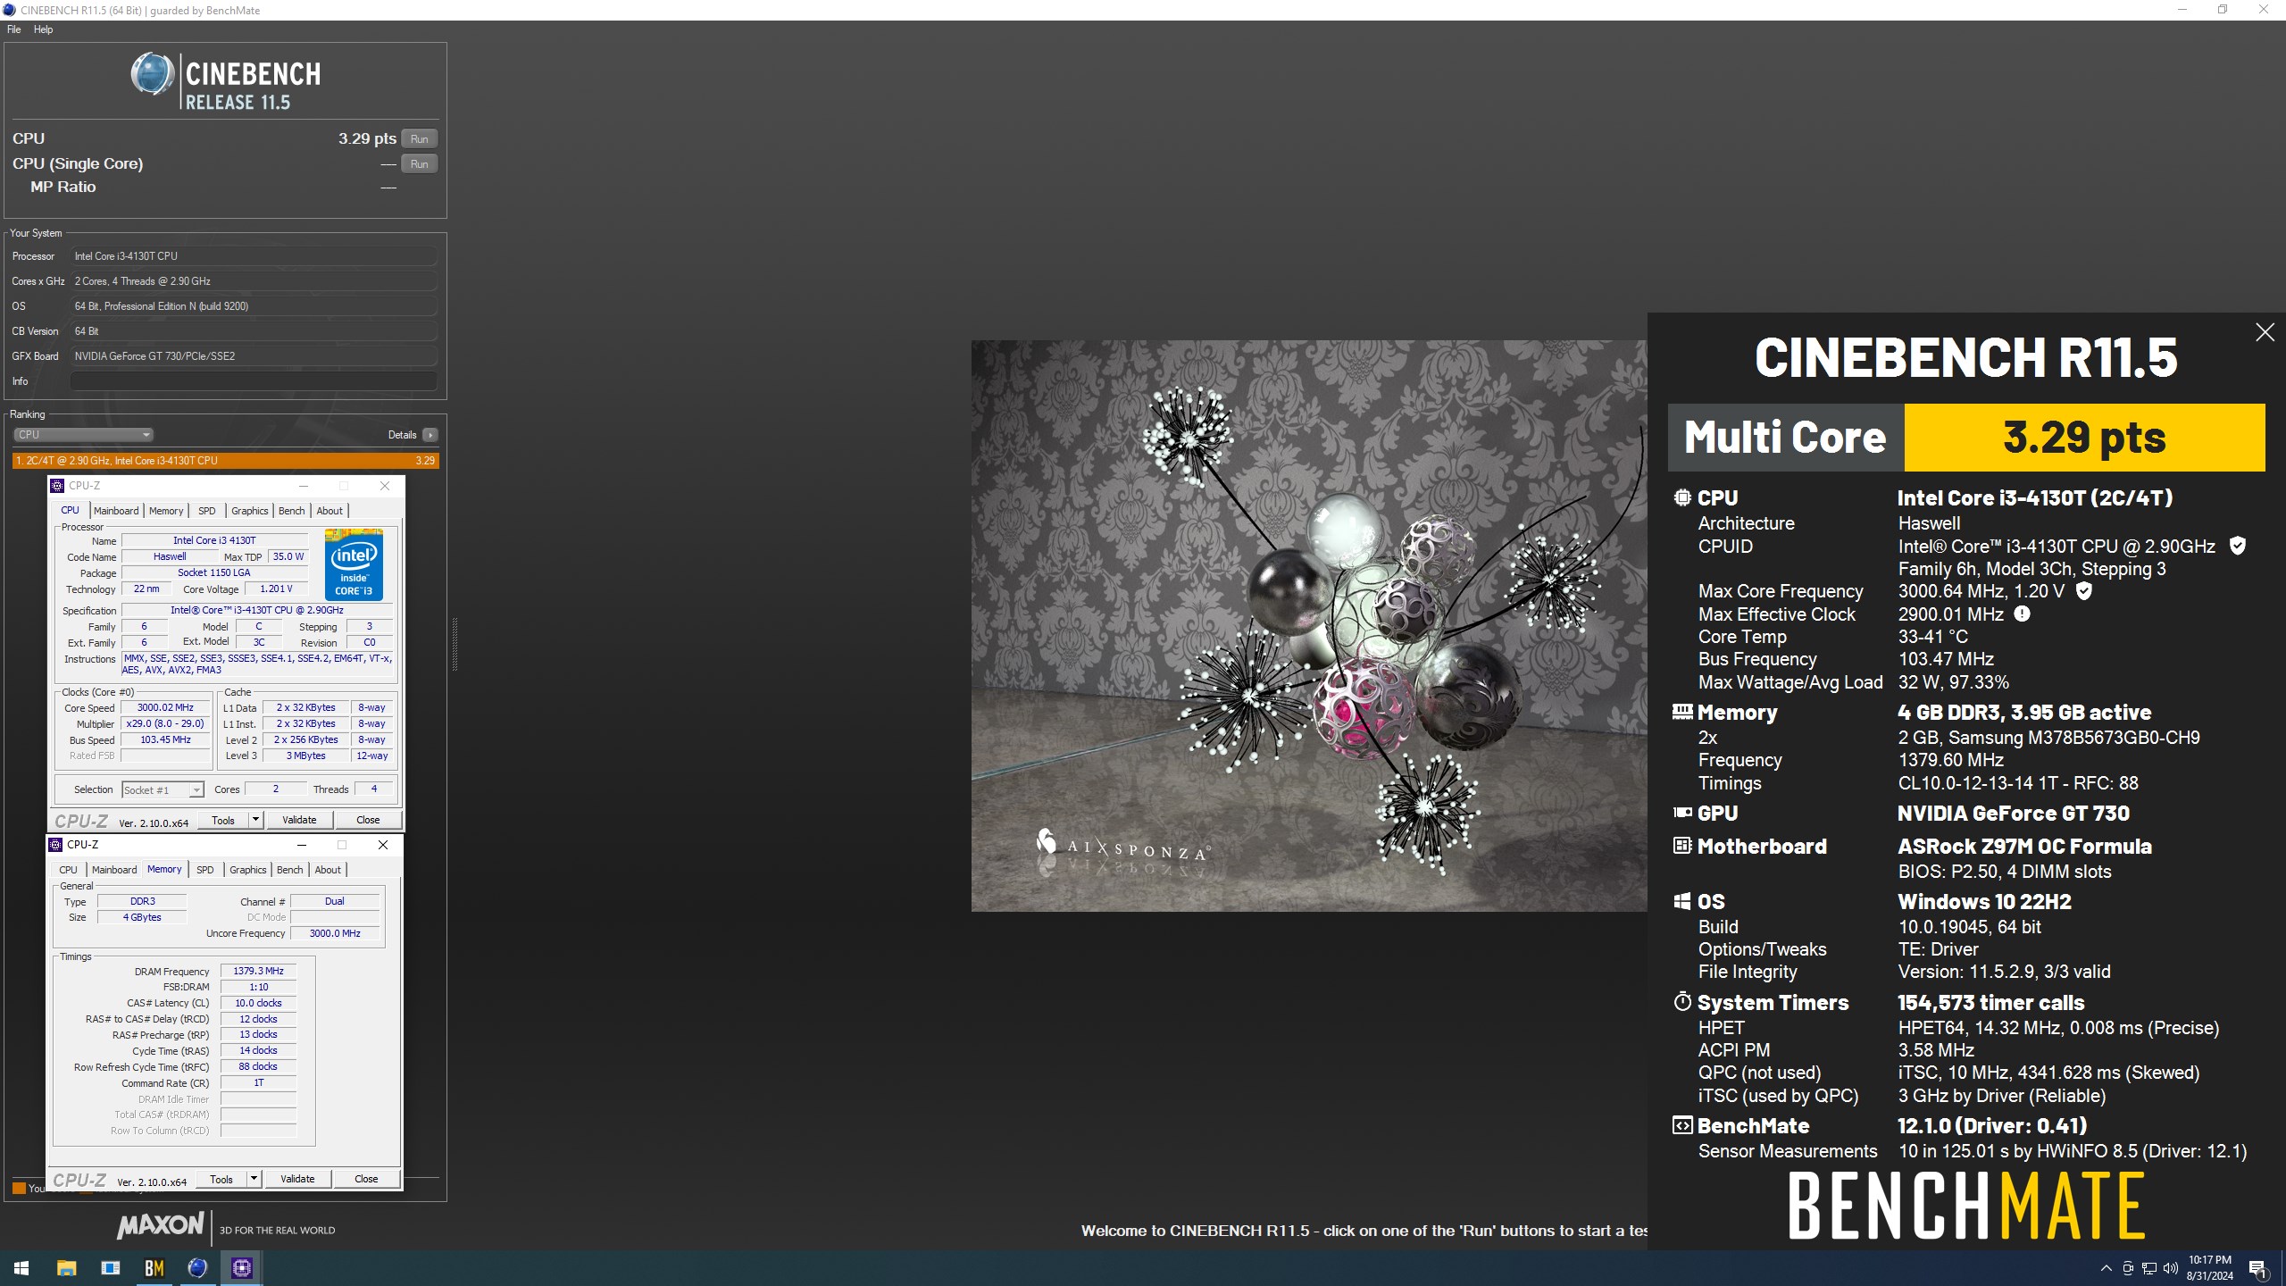Viewport: 2286px width, 1286px height.
Task: Expand ranking Details arrow button
Action: point(430,435)
